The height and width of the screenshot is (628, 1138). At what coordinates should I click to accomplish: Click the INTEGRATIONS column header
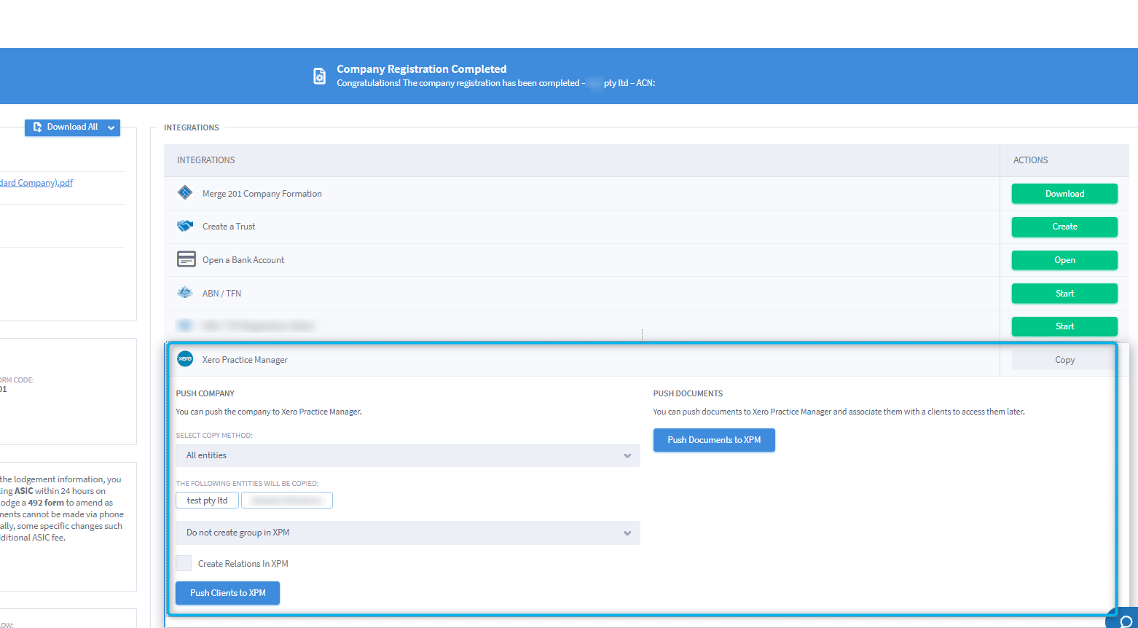coord(206,160)
